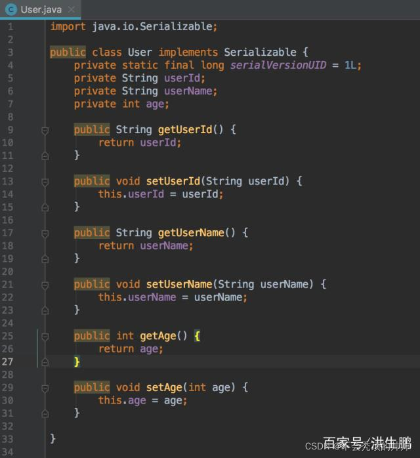The width and height of the screenshot is (420, 458).
Task: Collapse setAge method fold at line 29
Action: tap(45, 388)
